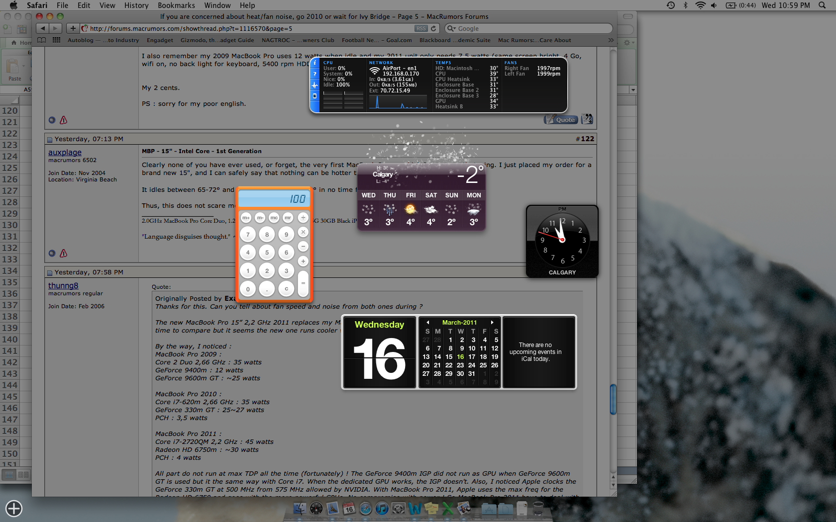Open the Trash in the Dock
The image size is (836, 522).
tap(538, 509)
